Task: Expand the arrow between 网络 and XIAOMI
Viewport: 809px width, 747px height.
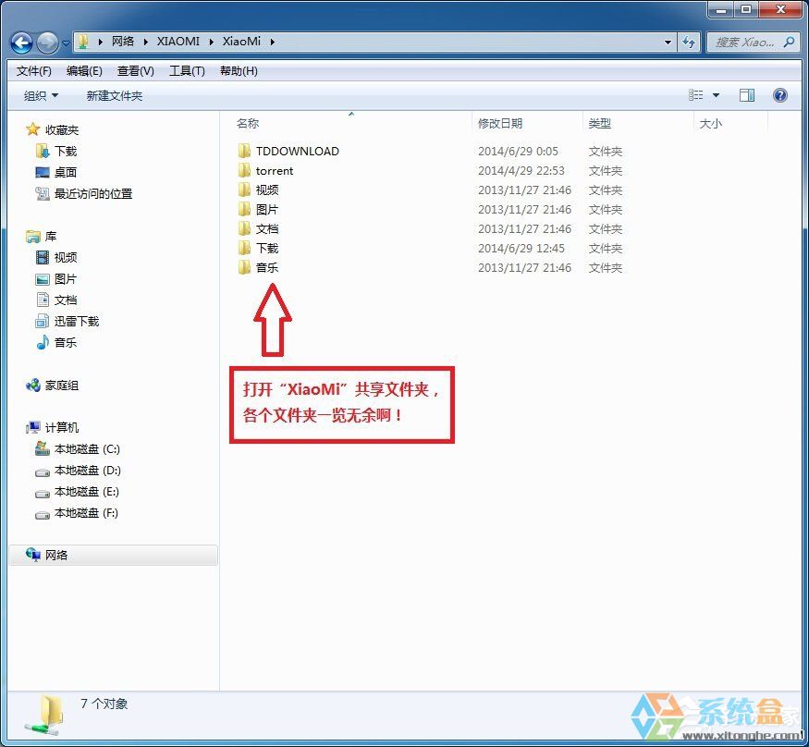Action: (x=145, y=42)
